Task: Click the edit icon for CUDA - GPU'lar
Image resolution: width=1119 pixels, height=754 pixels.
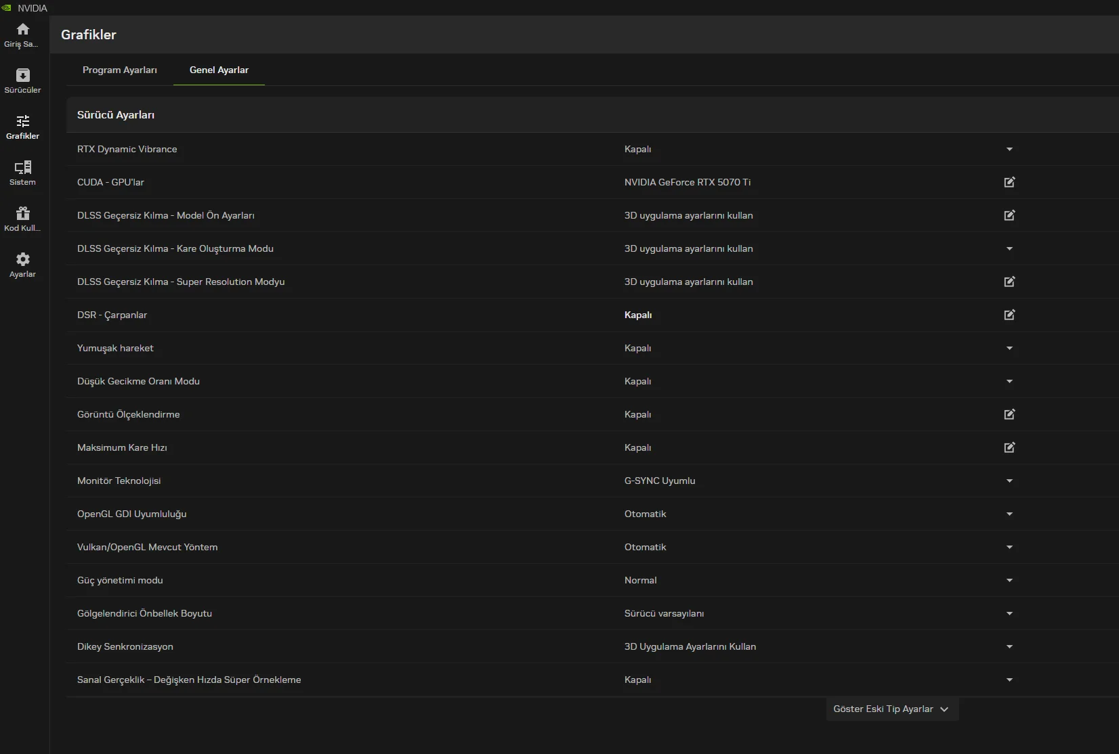Action: click(1009, 182)
